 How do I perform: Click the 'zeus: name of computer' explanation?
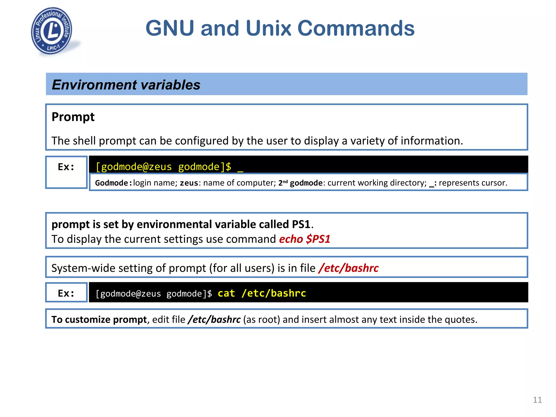pos(228,183)
